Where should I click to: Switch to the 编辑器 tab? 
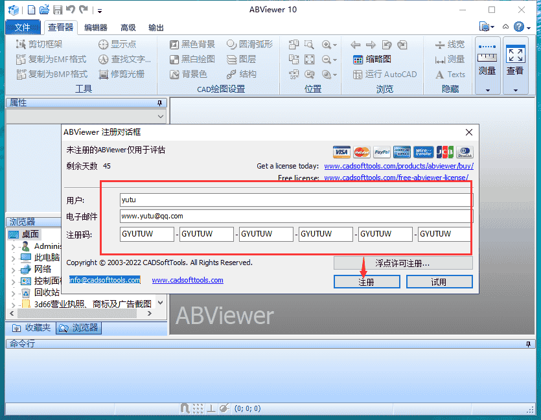pyautogui.click(x=96, y=28)
